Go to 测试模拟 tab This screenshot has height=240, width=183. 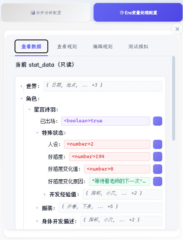click(138, 47)
